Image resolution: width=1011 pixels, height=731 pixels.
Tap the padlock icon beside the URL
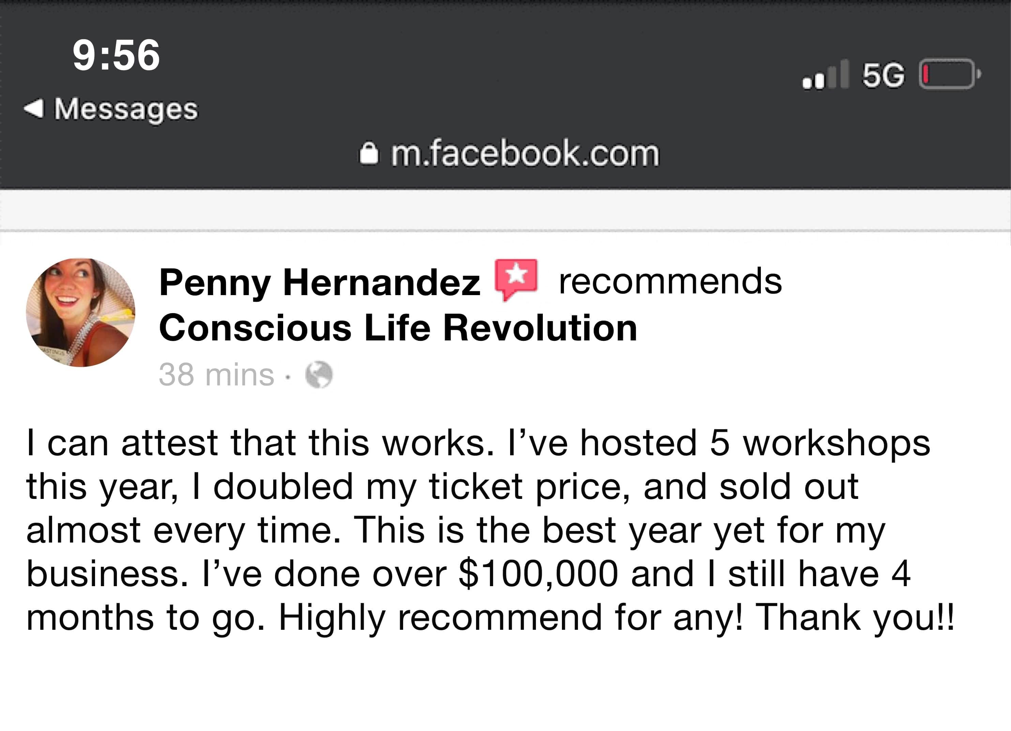369,154
